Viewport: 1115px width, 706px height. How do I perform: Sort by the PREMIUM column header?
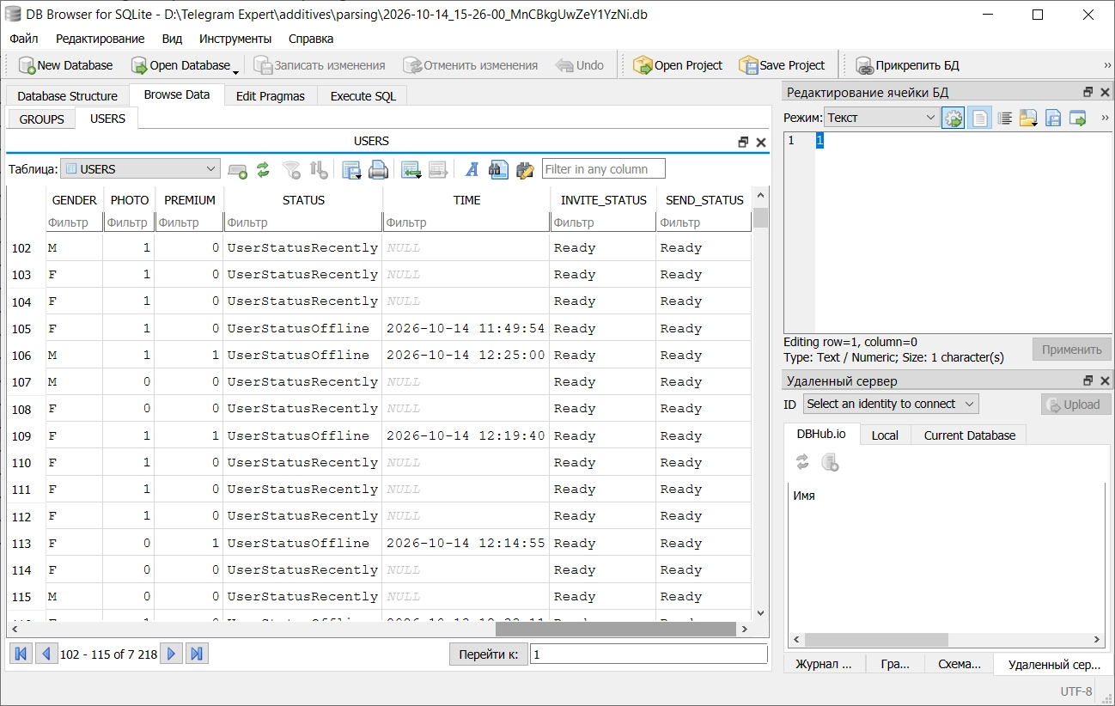click(190, 200)
